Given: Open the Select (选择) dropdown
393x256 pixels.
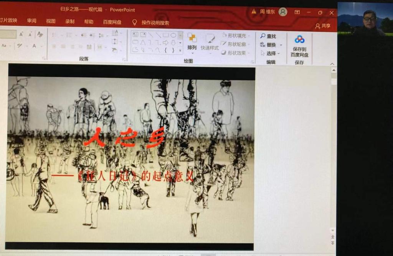Looking at the screenshot, I should click(271, 53).
